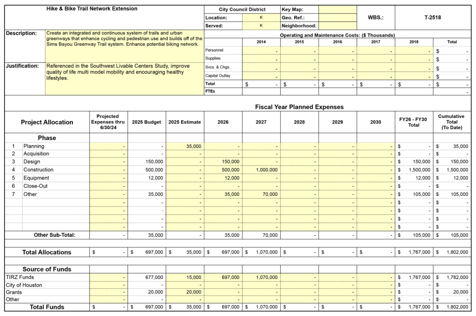Select the Design 2025 Budget cell
The width and height of the screenshot is (476, 316).
point(146,162)
